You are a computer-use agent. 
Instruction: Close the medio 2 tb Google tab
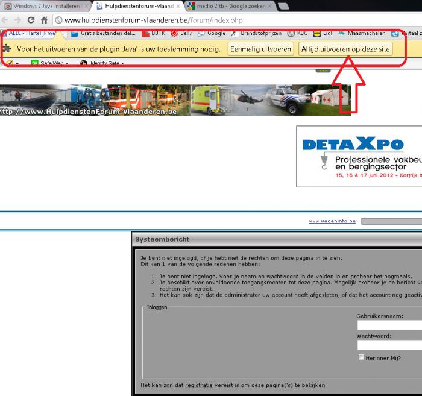coord(270,6)
